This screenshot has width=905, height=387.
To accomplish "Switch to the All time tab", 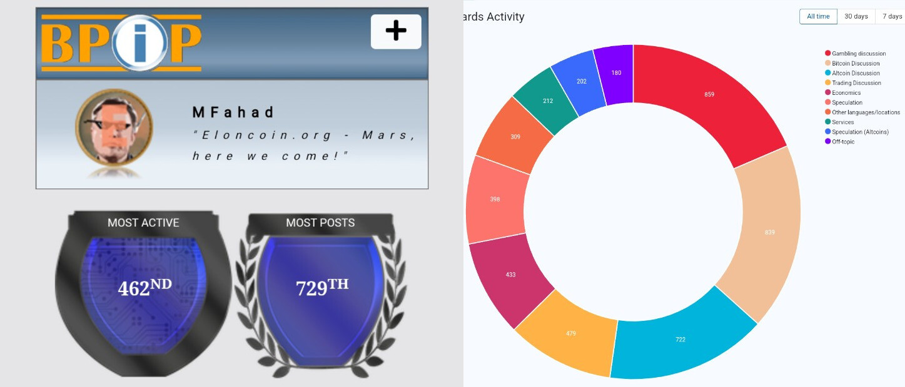I will pyautogui.click(x=818, y=16).
